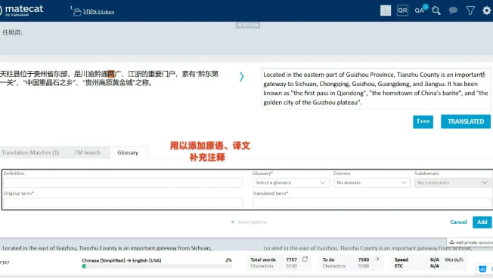Click the TRANSLATED button
493x279 pixels.
[x=466, y=121]
